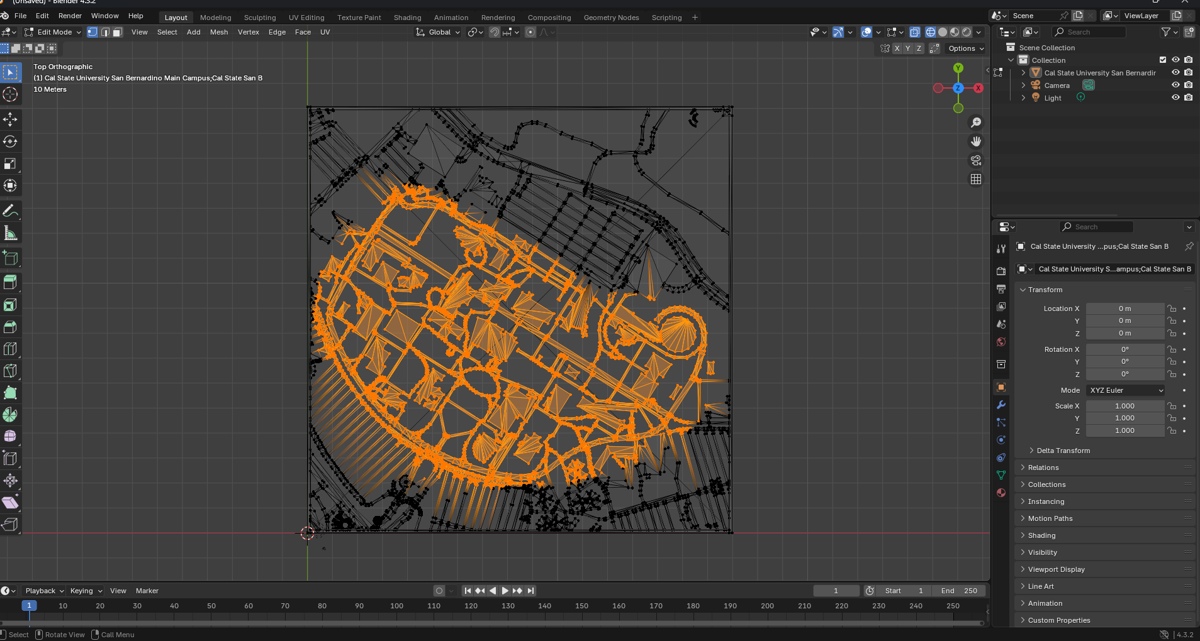Image resolution: width=1200 pixels, height=641 pixels.
Task: Open the Object Data mesh properties tab
Action: coord(1001,475)
